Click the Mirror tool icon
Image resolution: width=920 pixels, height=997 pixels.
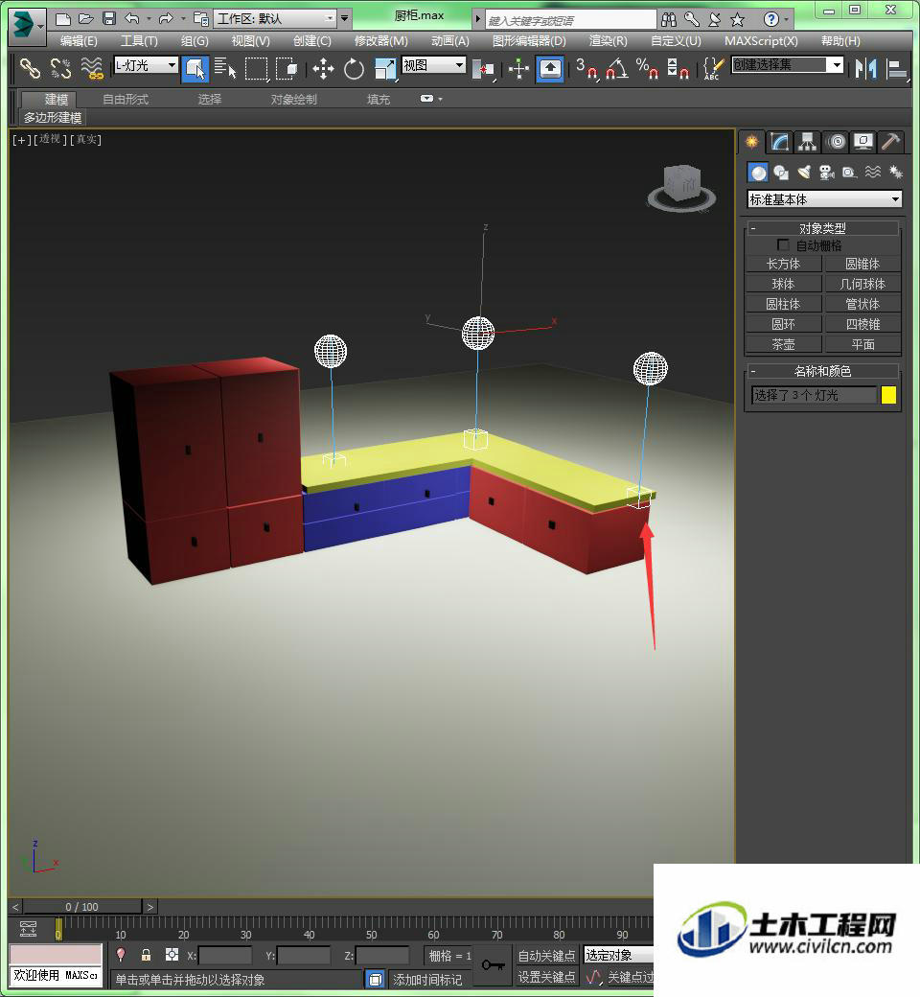coord(866,68)
